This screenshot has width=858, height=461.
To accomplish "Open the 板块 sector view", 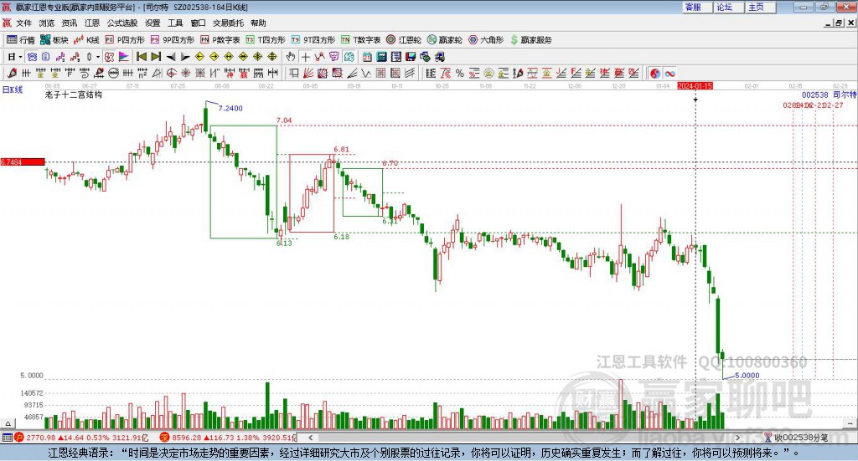I will pos(54,40).
